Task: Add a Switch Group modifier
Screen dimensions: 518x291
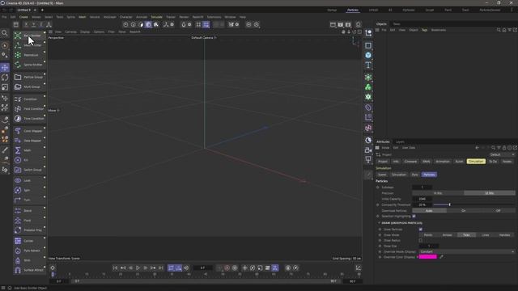Action: [29, 170]
